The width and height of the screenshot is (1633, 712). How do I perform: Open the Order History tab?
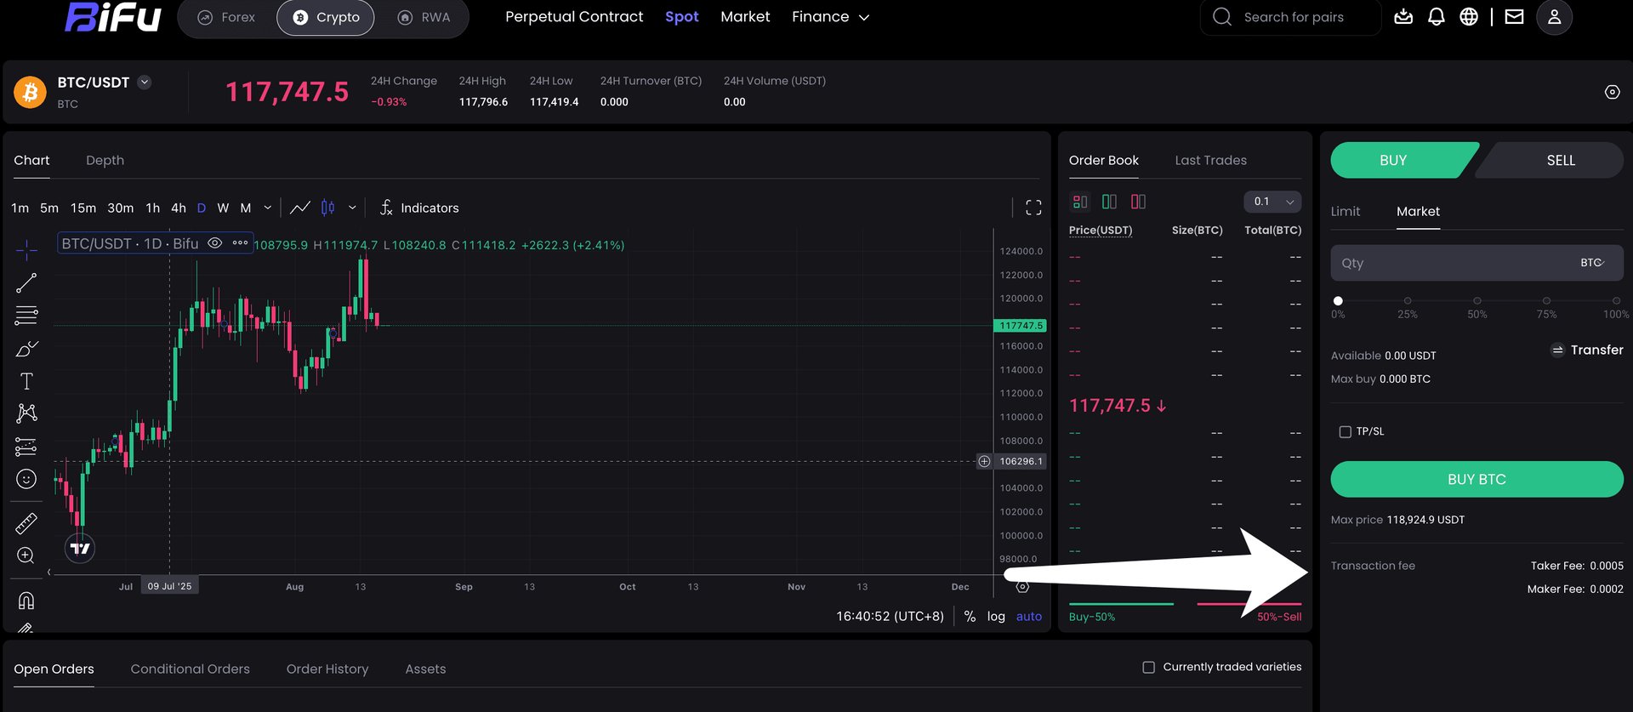[x=327, y=669]
